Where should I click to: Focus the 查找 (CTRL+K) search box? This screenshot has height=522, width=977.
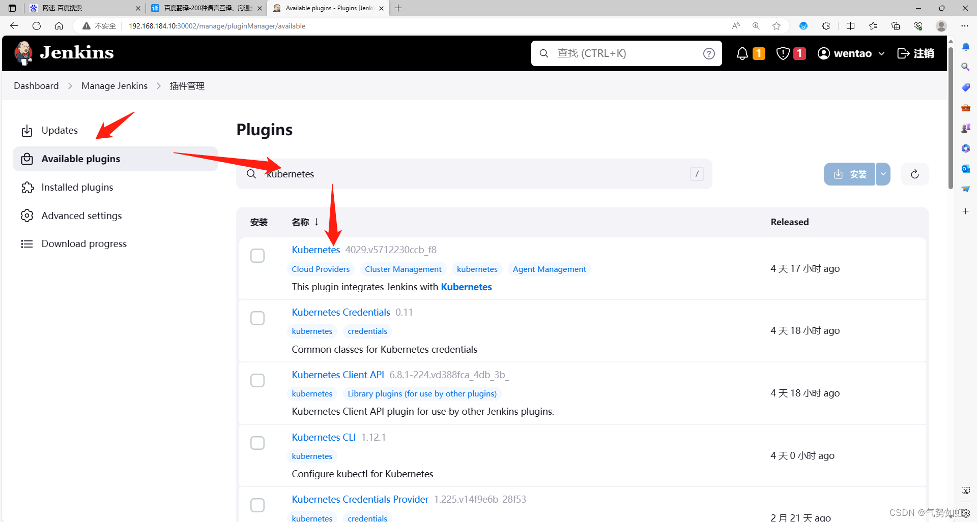pyautogui.click(x=626, y=53)
